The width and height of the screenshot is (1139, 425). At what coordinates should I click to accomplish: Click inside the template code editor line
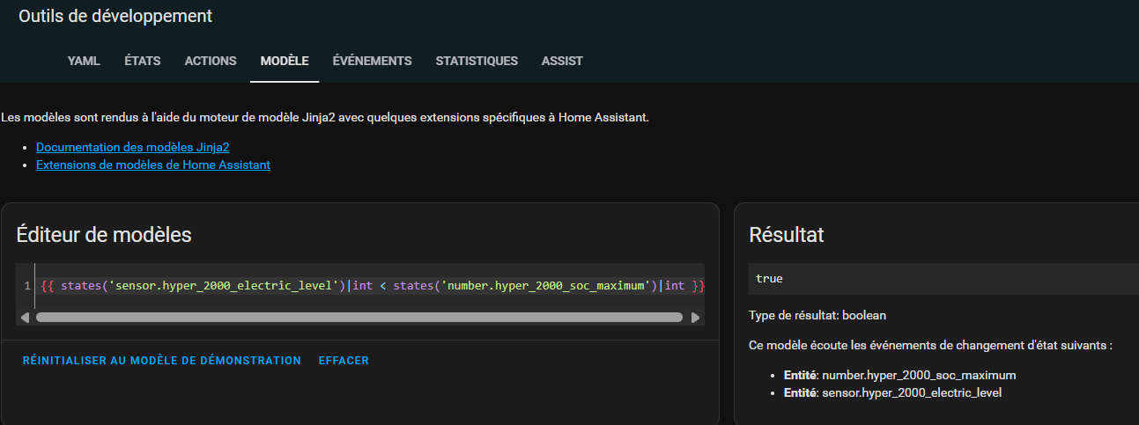[x=370, y=286]
